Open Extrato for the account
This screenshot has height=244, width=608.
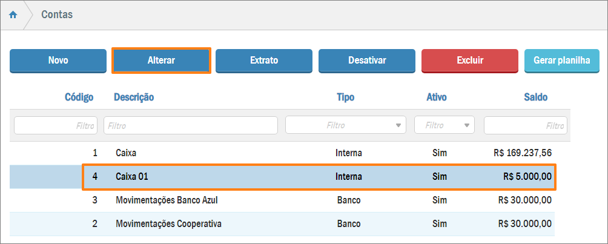pyautogui.click(x=264, y=61)
